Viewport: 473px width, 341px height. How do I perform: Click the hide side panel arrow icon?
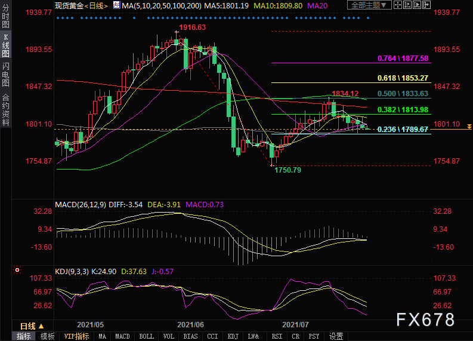tap(426, 5)
